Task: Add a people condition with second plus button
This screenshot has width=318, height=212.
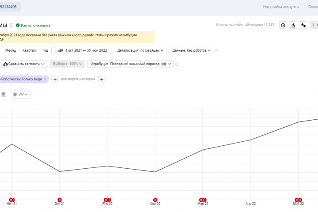Action: click(x=102, y=79)
